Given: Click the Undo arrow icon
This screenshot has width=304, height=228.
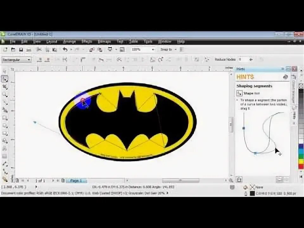Looking at the screenshot, I should click(x=65, y=50).
